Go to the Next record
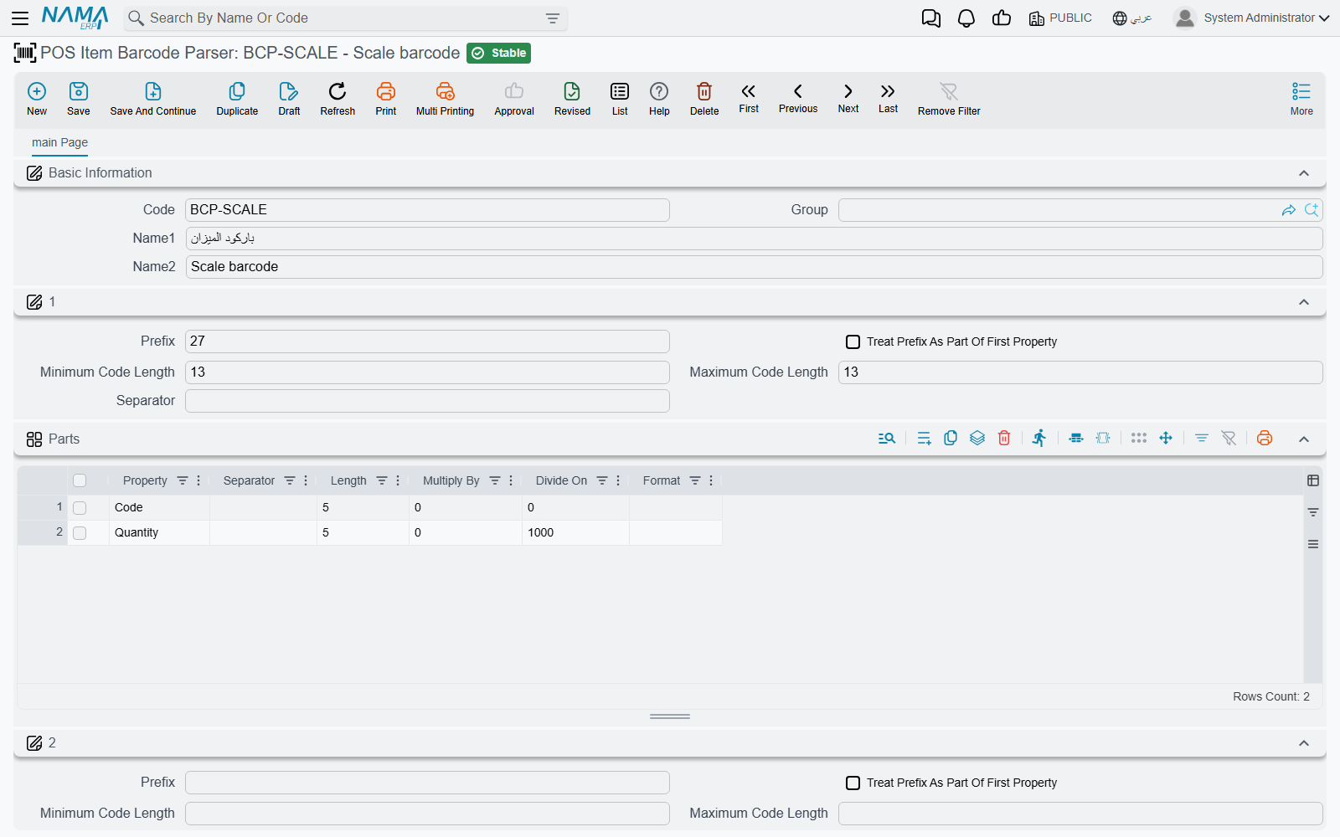This screenshot has width=1340, height=837. (x=848, y=98)
